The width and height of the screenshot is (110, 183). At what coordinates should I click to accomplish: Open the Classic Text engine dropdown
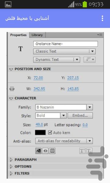click(x=64, y=51)
